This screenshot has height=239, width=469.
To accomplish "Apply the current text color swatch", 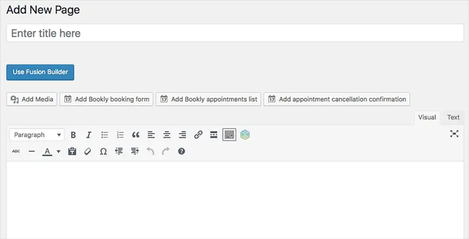I will 47,152.
